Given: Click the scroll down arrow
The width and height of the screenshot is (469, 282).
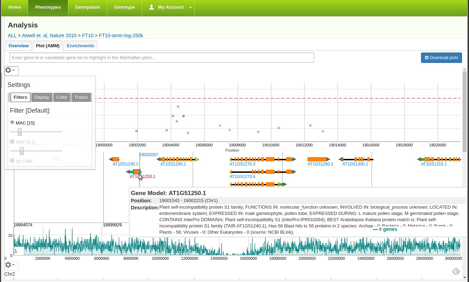Looking at the screenshot, I should [464, 277].
